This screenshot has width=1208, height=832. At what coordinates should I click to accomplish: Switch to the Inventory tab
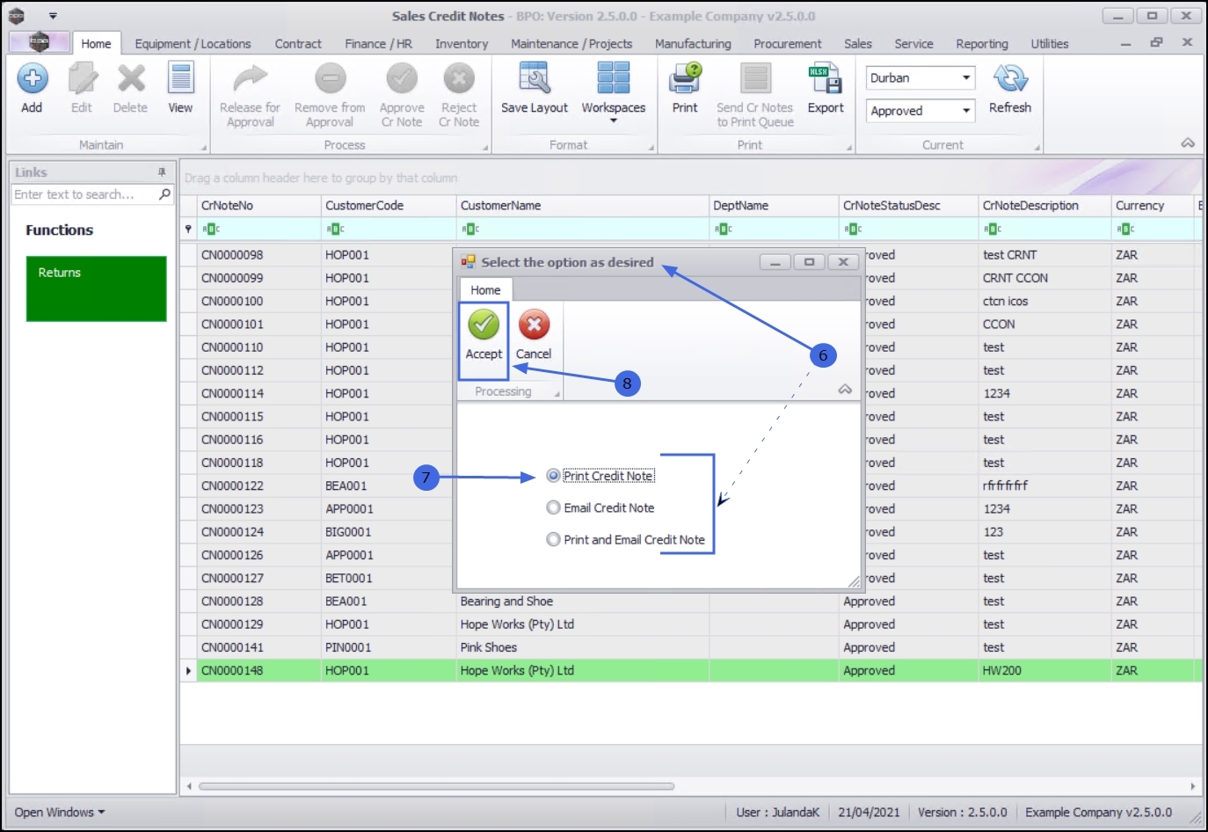tap(462, 44)
